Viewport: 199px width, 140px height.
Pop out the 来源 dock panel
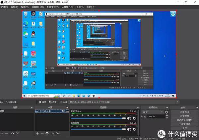[67, 107]
